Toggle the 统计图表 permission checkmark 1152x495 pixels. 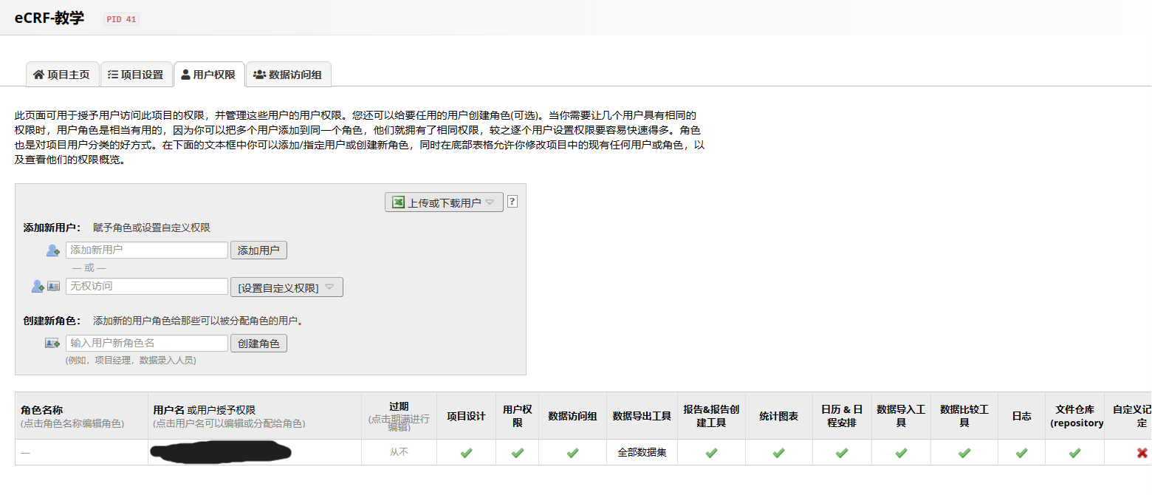pyautogui.click(x=778, y=451)
